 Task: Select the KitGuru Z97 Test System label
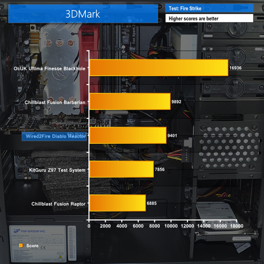(57, 170)
